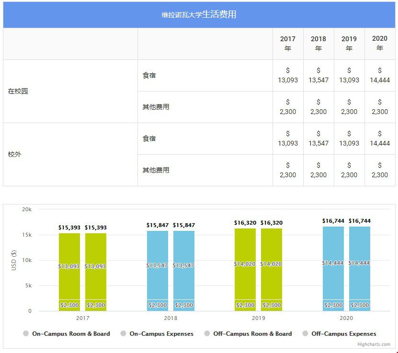Screen dimensions: 398x353
Task: Click the 15k label on the chart axis
Action: [27, 235]
